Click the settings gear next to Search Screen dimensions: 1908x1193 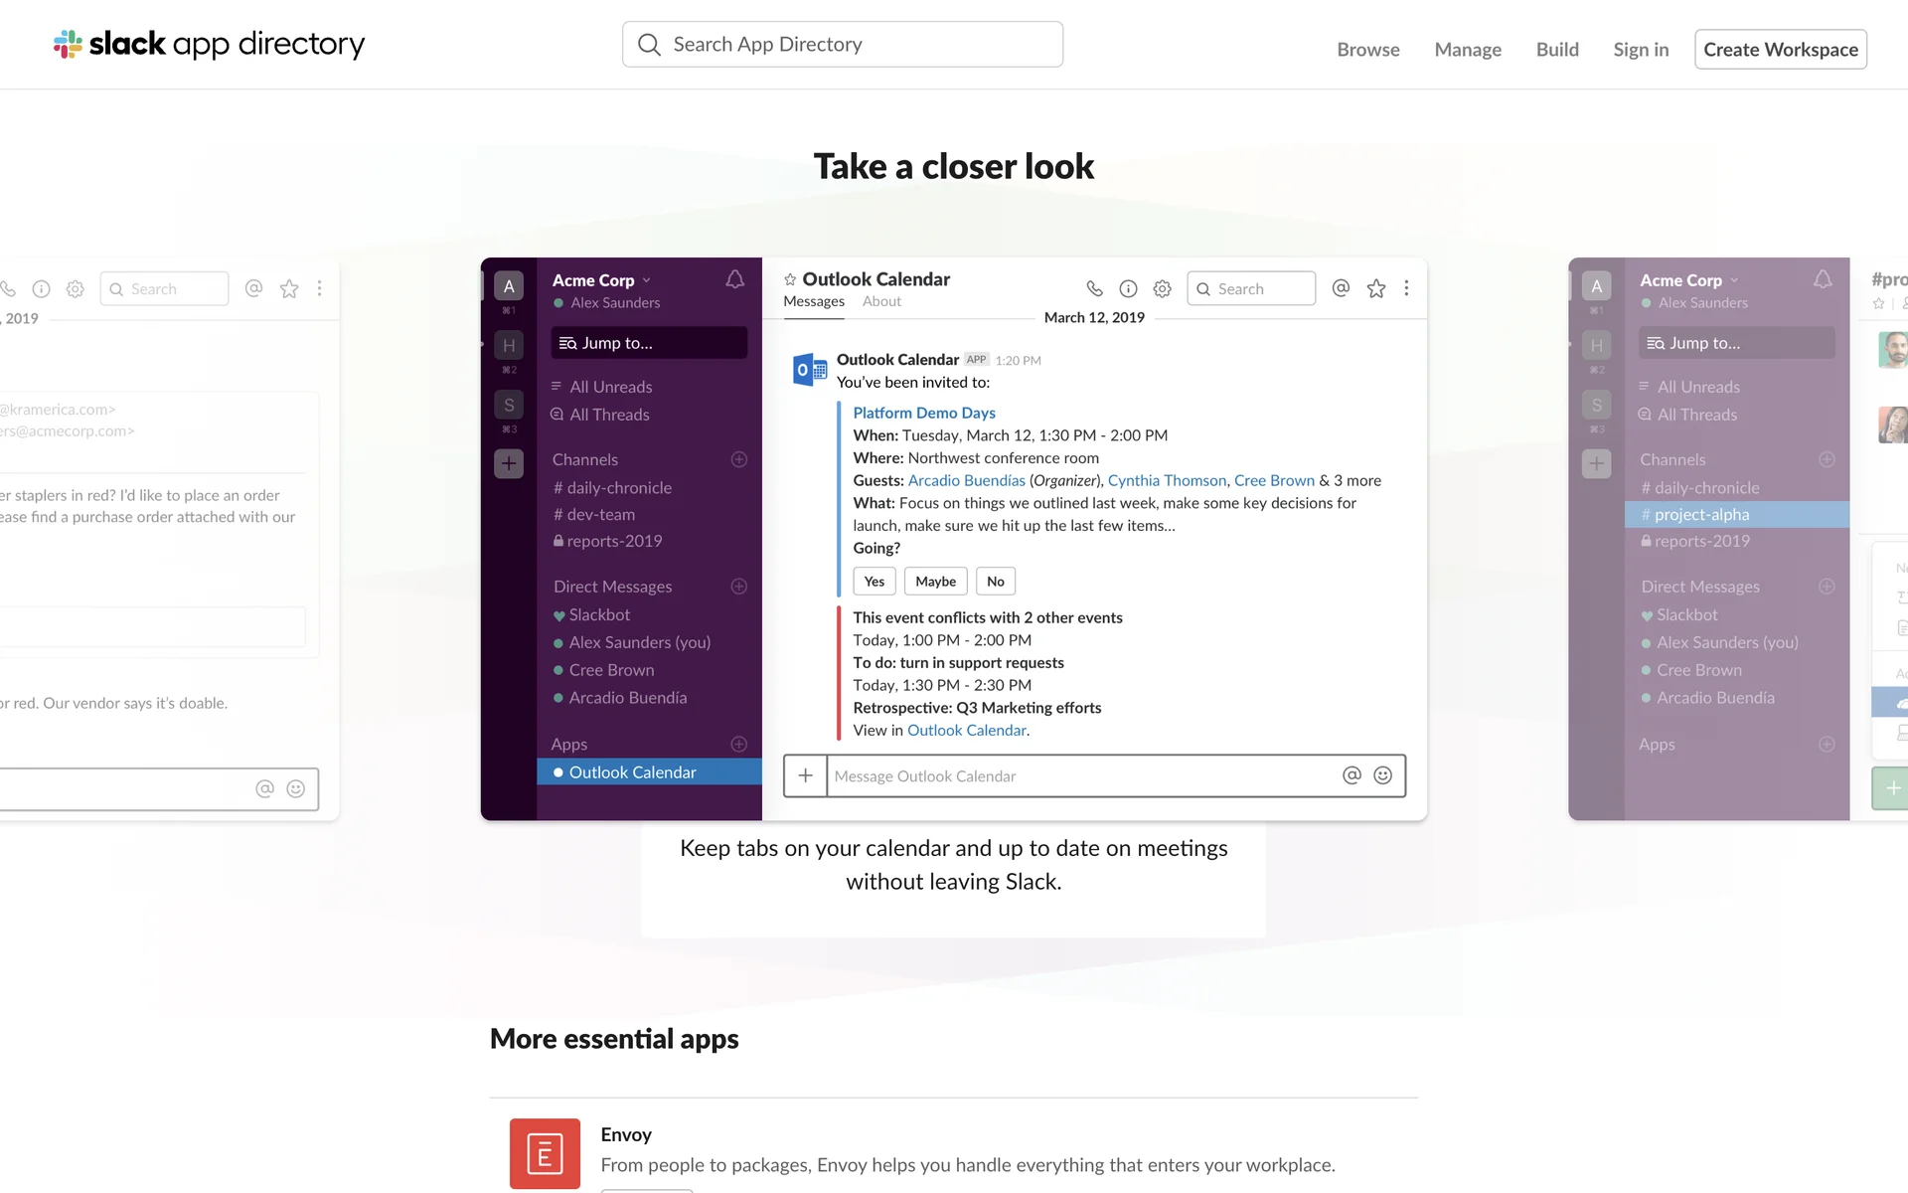(x=1162, y=288)
